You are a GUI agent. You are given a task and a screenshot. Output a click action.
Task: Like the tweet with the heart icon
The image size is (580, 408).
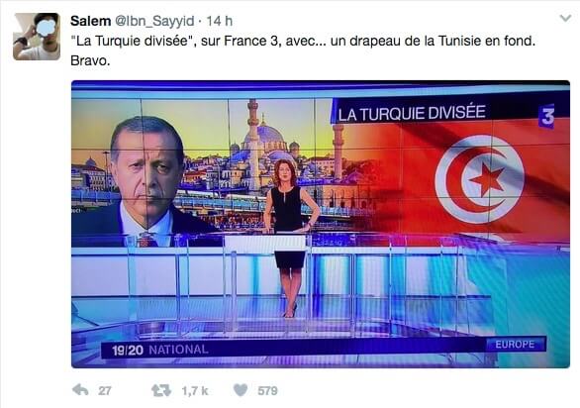241,390
